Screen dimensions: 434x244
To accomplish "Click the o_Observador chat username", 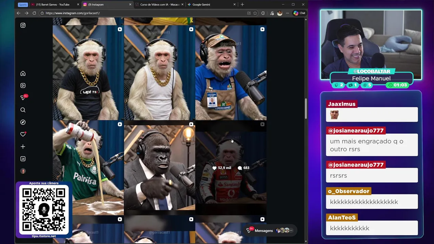I will click(x=349, y=191).
